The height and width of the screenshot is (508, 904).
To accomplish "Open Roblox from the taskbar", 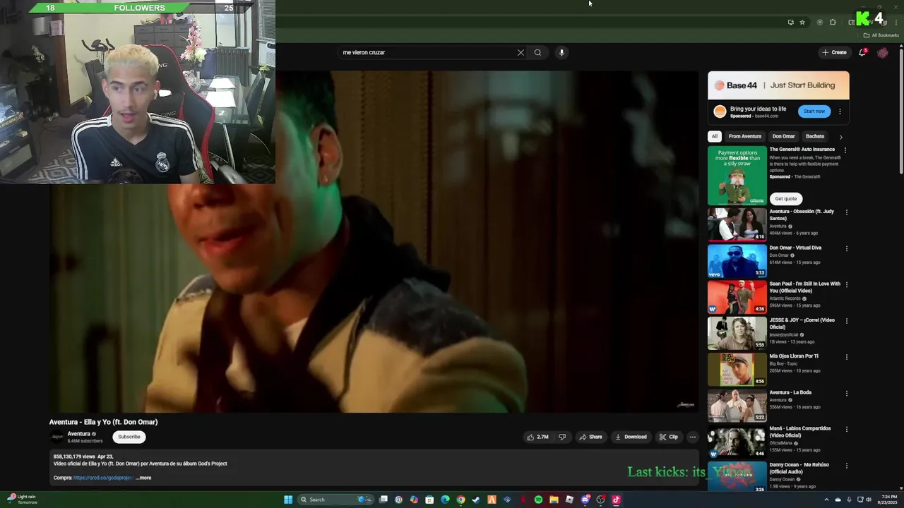I will (569, 500).
